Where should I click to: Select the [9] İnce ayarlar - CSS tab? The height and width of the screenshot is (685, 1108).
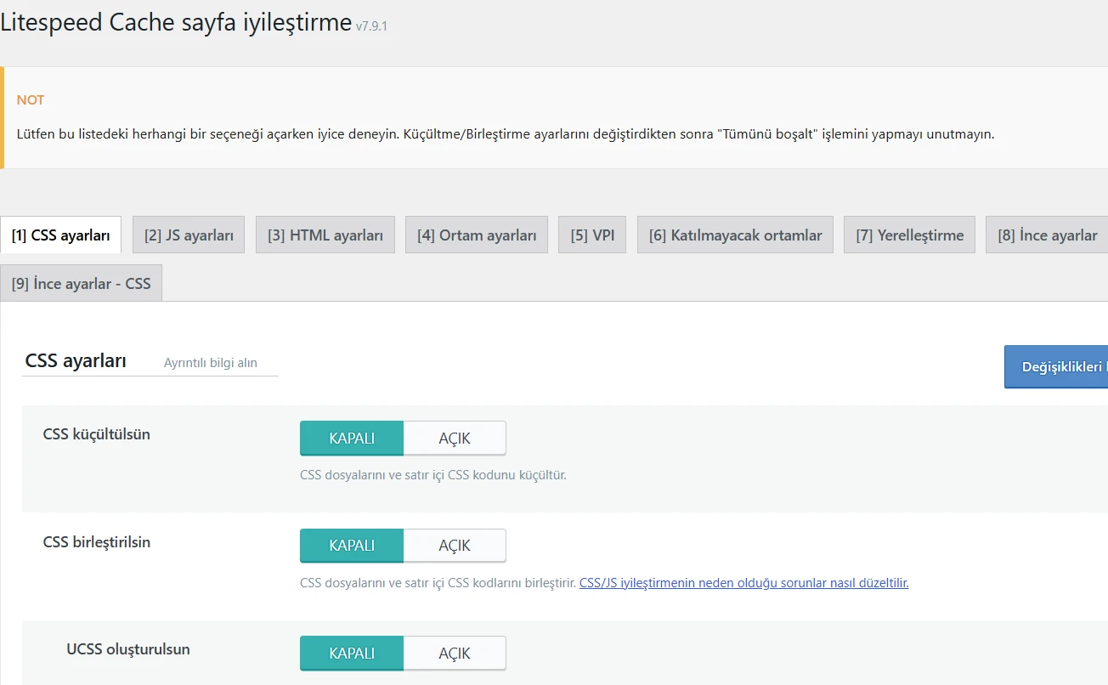(x=82, y=284)
